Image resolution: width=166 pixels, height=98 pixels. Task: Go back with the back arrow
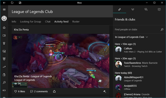pyautogui.click(x=4, y=3)
